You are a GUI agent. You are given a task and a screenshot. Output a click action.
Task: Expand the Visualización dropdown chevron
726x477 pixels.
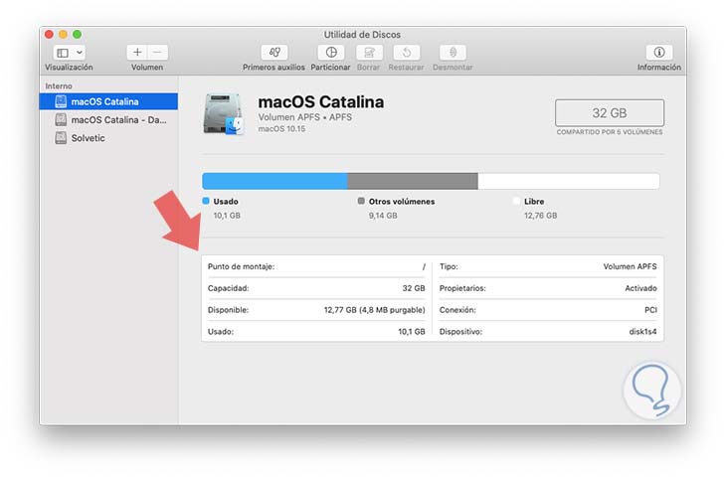(80, 53)
